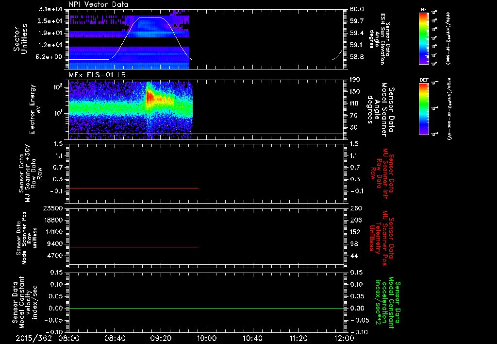The height and width of the screenshot is (344, 497).
Task: Click the 23500 scanner position tick label
Action: click(x=53, y=208)
